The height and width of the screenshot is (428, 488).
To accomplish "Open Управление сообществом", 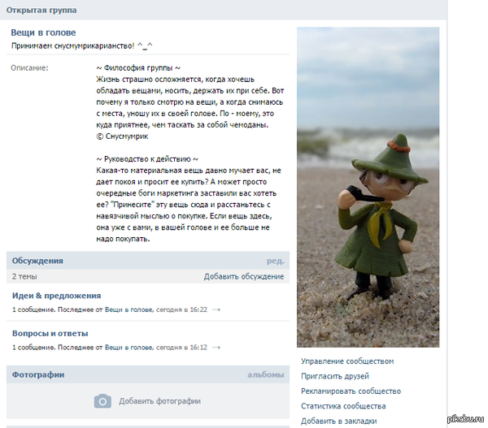I will (347, 361).
